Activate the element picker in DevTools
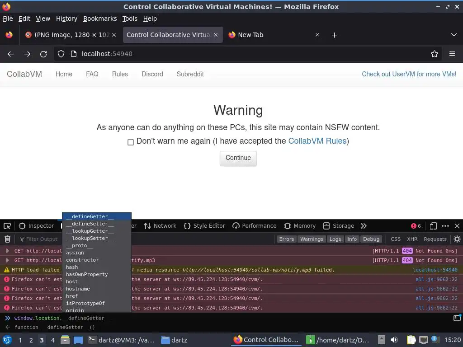 click(x=7, y=226)
